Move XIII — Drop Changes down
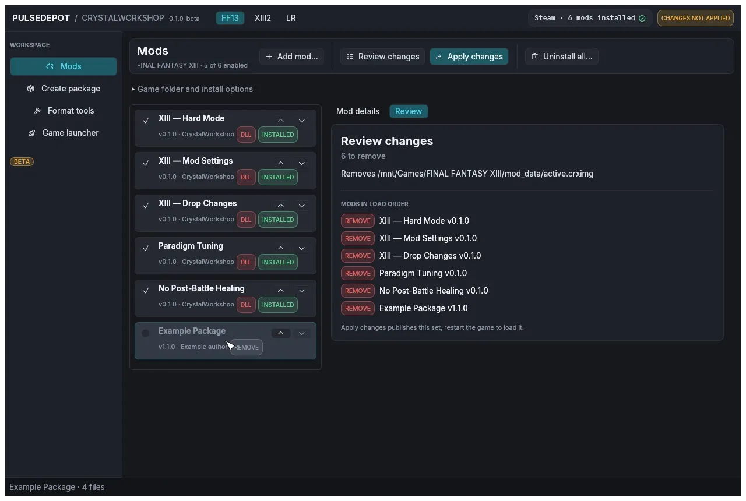The height and width of the screenshot is (501, 746). tap(302, 206)
